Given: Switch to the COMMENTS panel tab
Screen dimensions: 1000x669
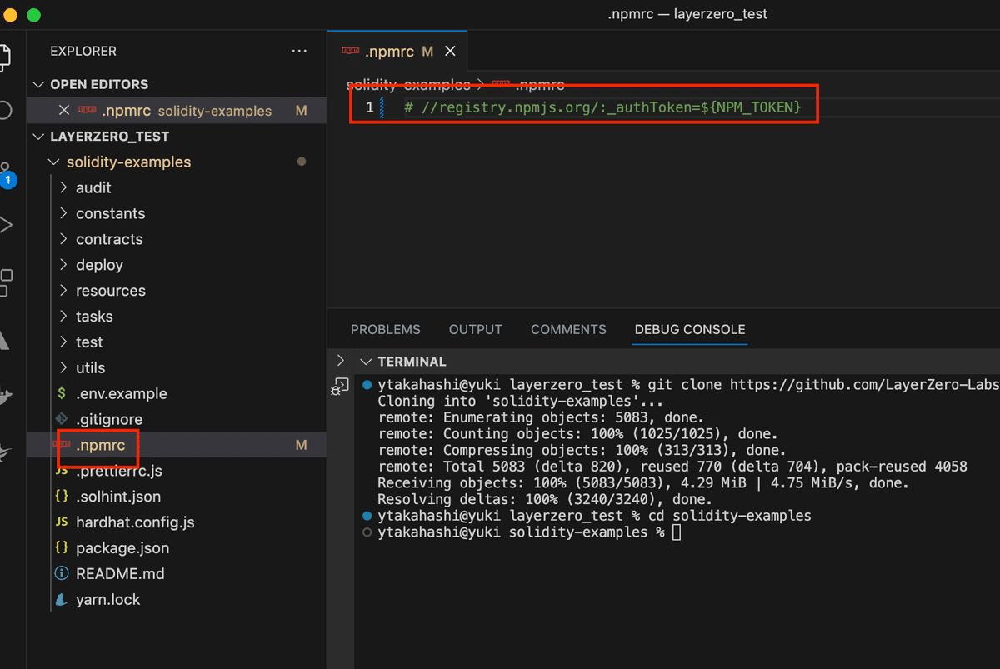Looking at the screenshot, I should [568, 330].
